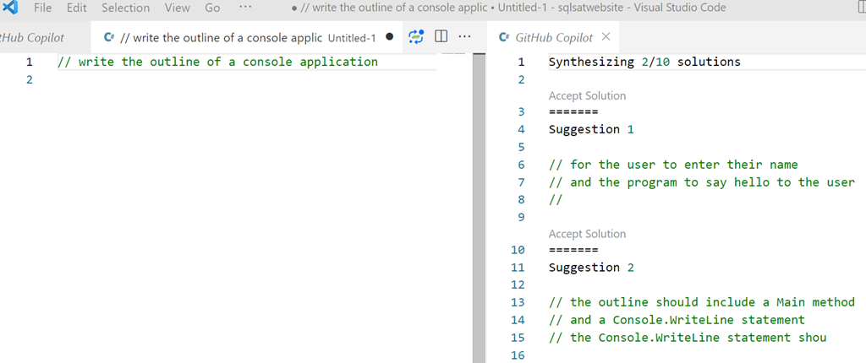Click unsaved dot on Untitled-1 tab
Viewport: 866px width, 363px height.
[x=389, y=37]
